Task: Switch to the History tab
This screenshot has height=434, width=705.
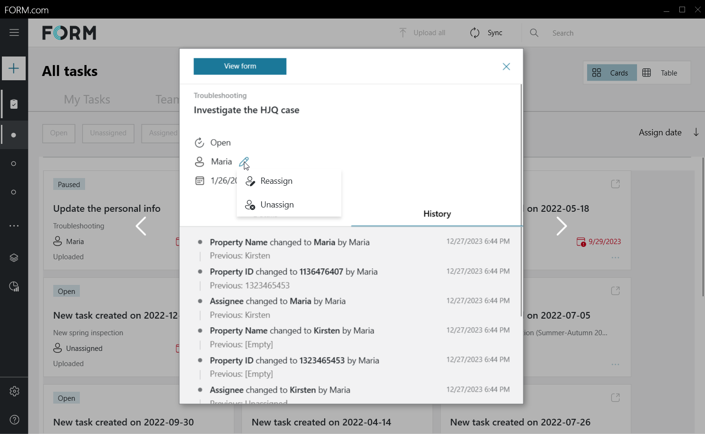Action: (437, 214)
